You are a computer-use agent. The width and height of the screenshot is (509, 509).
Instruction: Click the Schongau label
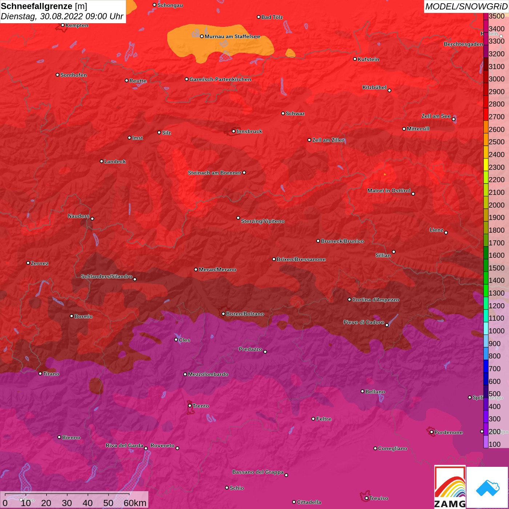click(x=170, y=5)
